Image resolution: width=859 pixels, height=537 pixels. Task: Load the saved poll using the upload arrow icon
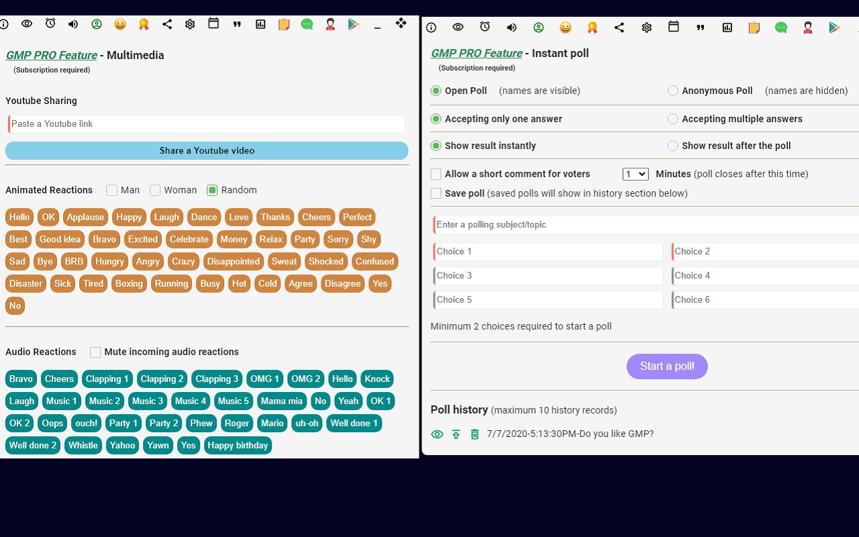[456, 434]
